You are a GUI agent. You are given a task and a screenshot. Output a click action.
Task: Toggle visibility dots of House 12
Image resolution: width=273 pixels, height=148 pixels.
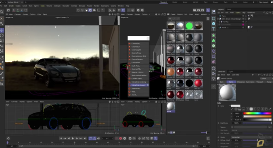(245, 27)
